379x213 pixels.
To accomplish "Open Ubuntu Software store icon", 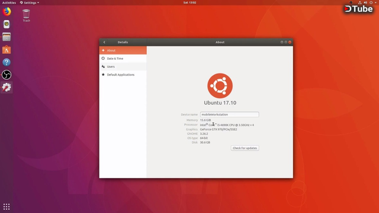I will [7, 50].
